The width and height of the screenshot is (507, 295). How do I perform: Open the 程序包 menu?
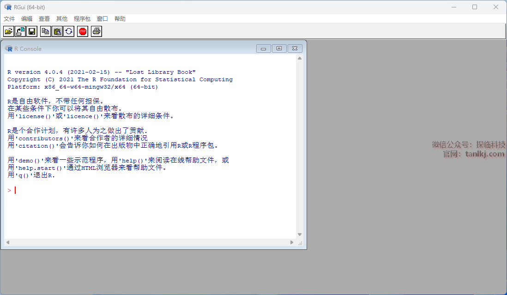[x=82, y=19]
